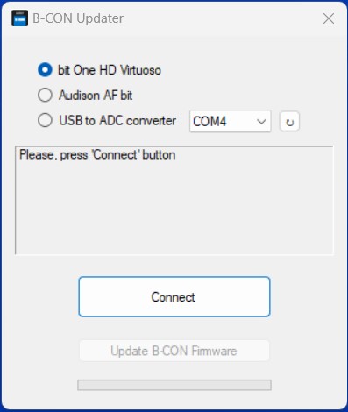Open the COM4 port combo box

[x=231, y=121]
